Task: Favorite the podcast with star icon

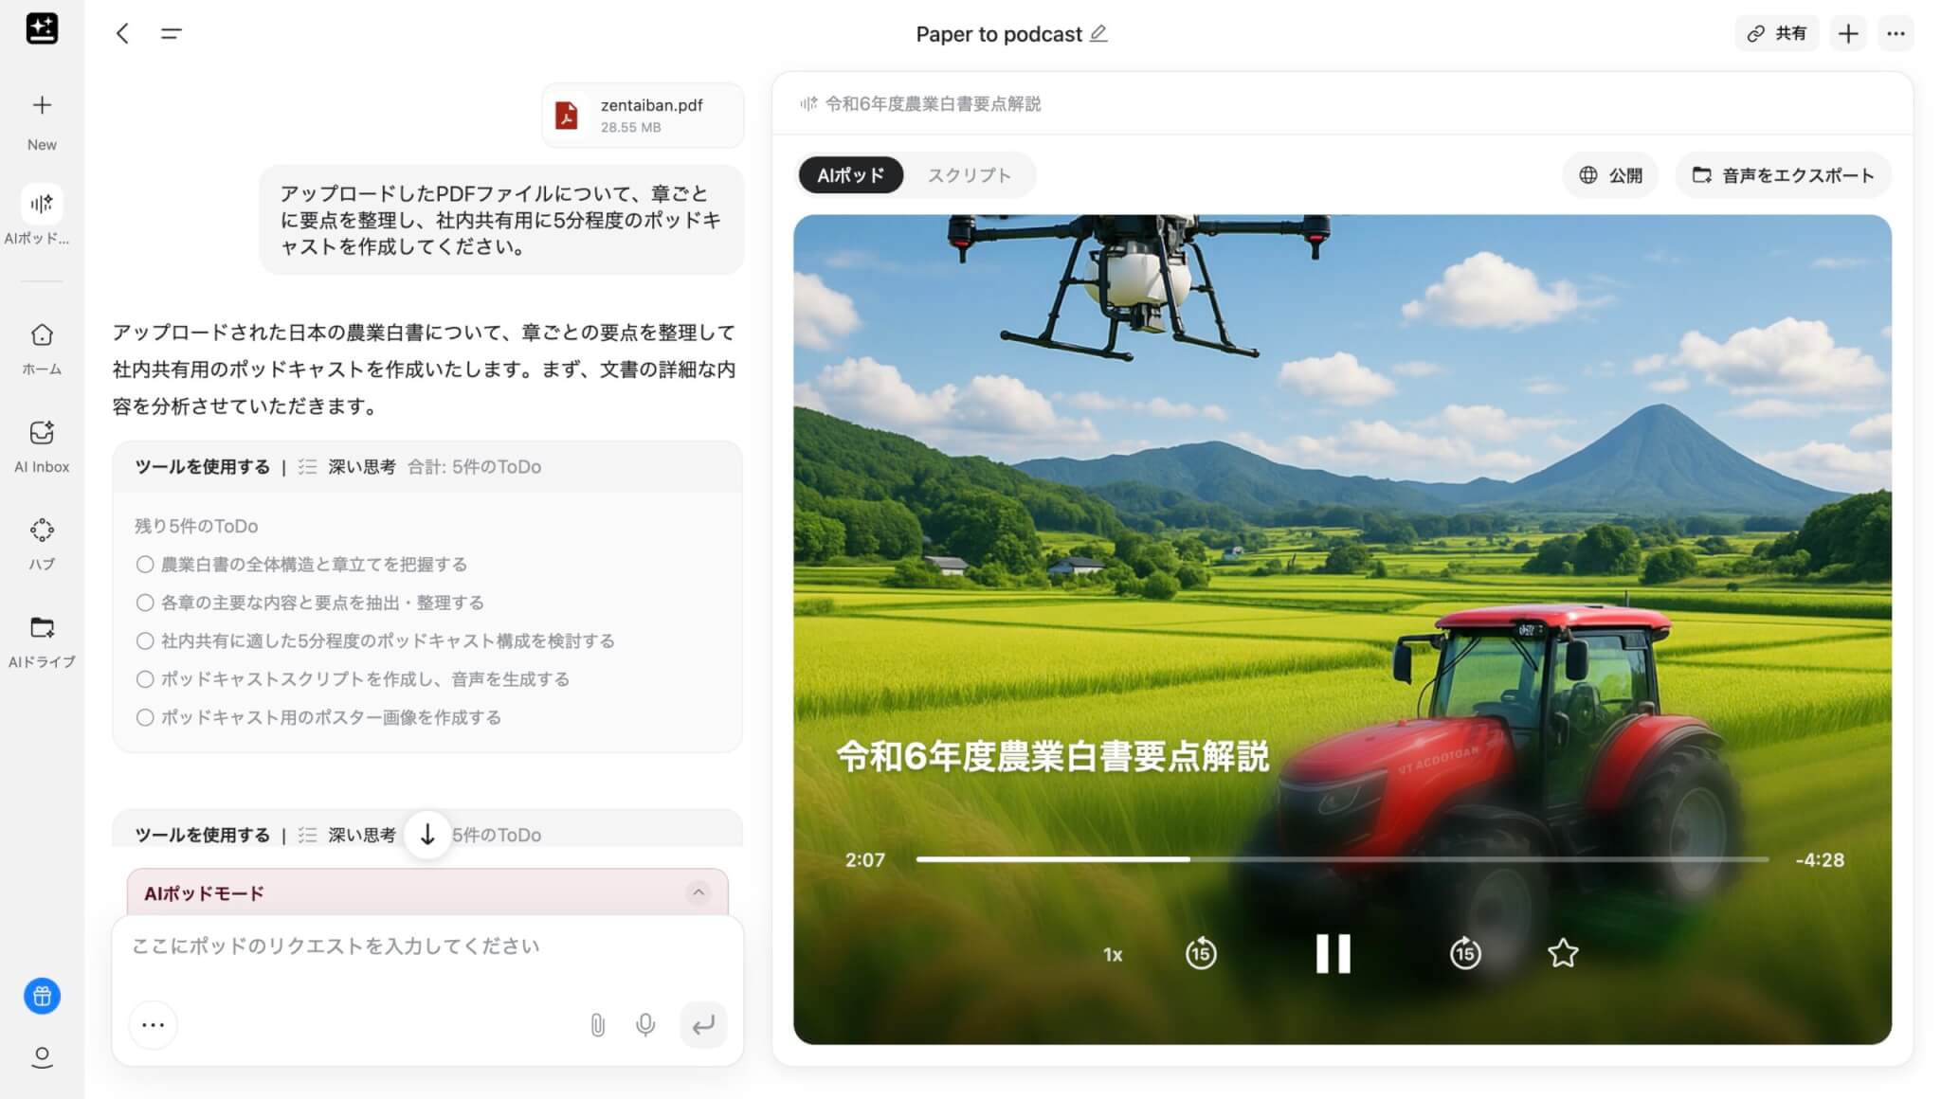Action: point(1563,953)
